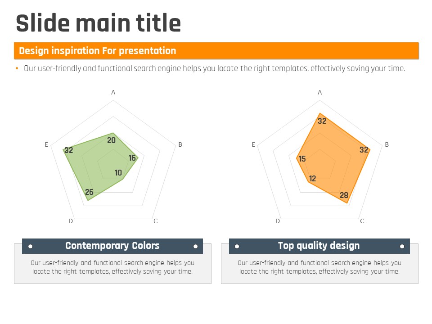The width and height of the screenshot is (432, 324).
Task: Select the description text under "Contemporary Colors"
Action: point(112,267)
